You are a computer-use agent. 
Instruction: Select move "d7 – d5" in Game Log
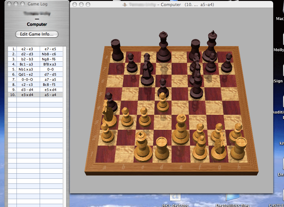51,74
